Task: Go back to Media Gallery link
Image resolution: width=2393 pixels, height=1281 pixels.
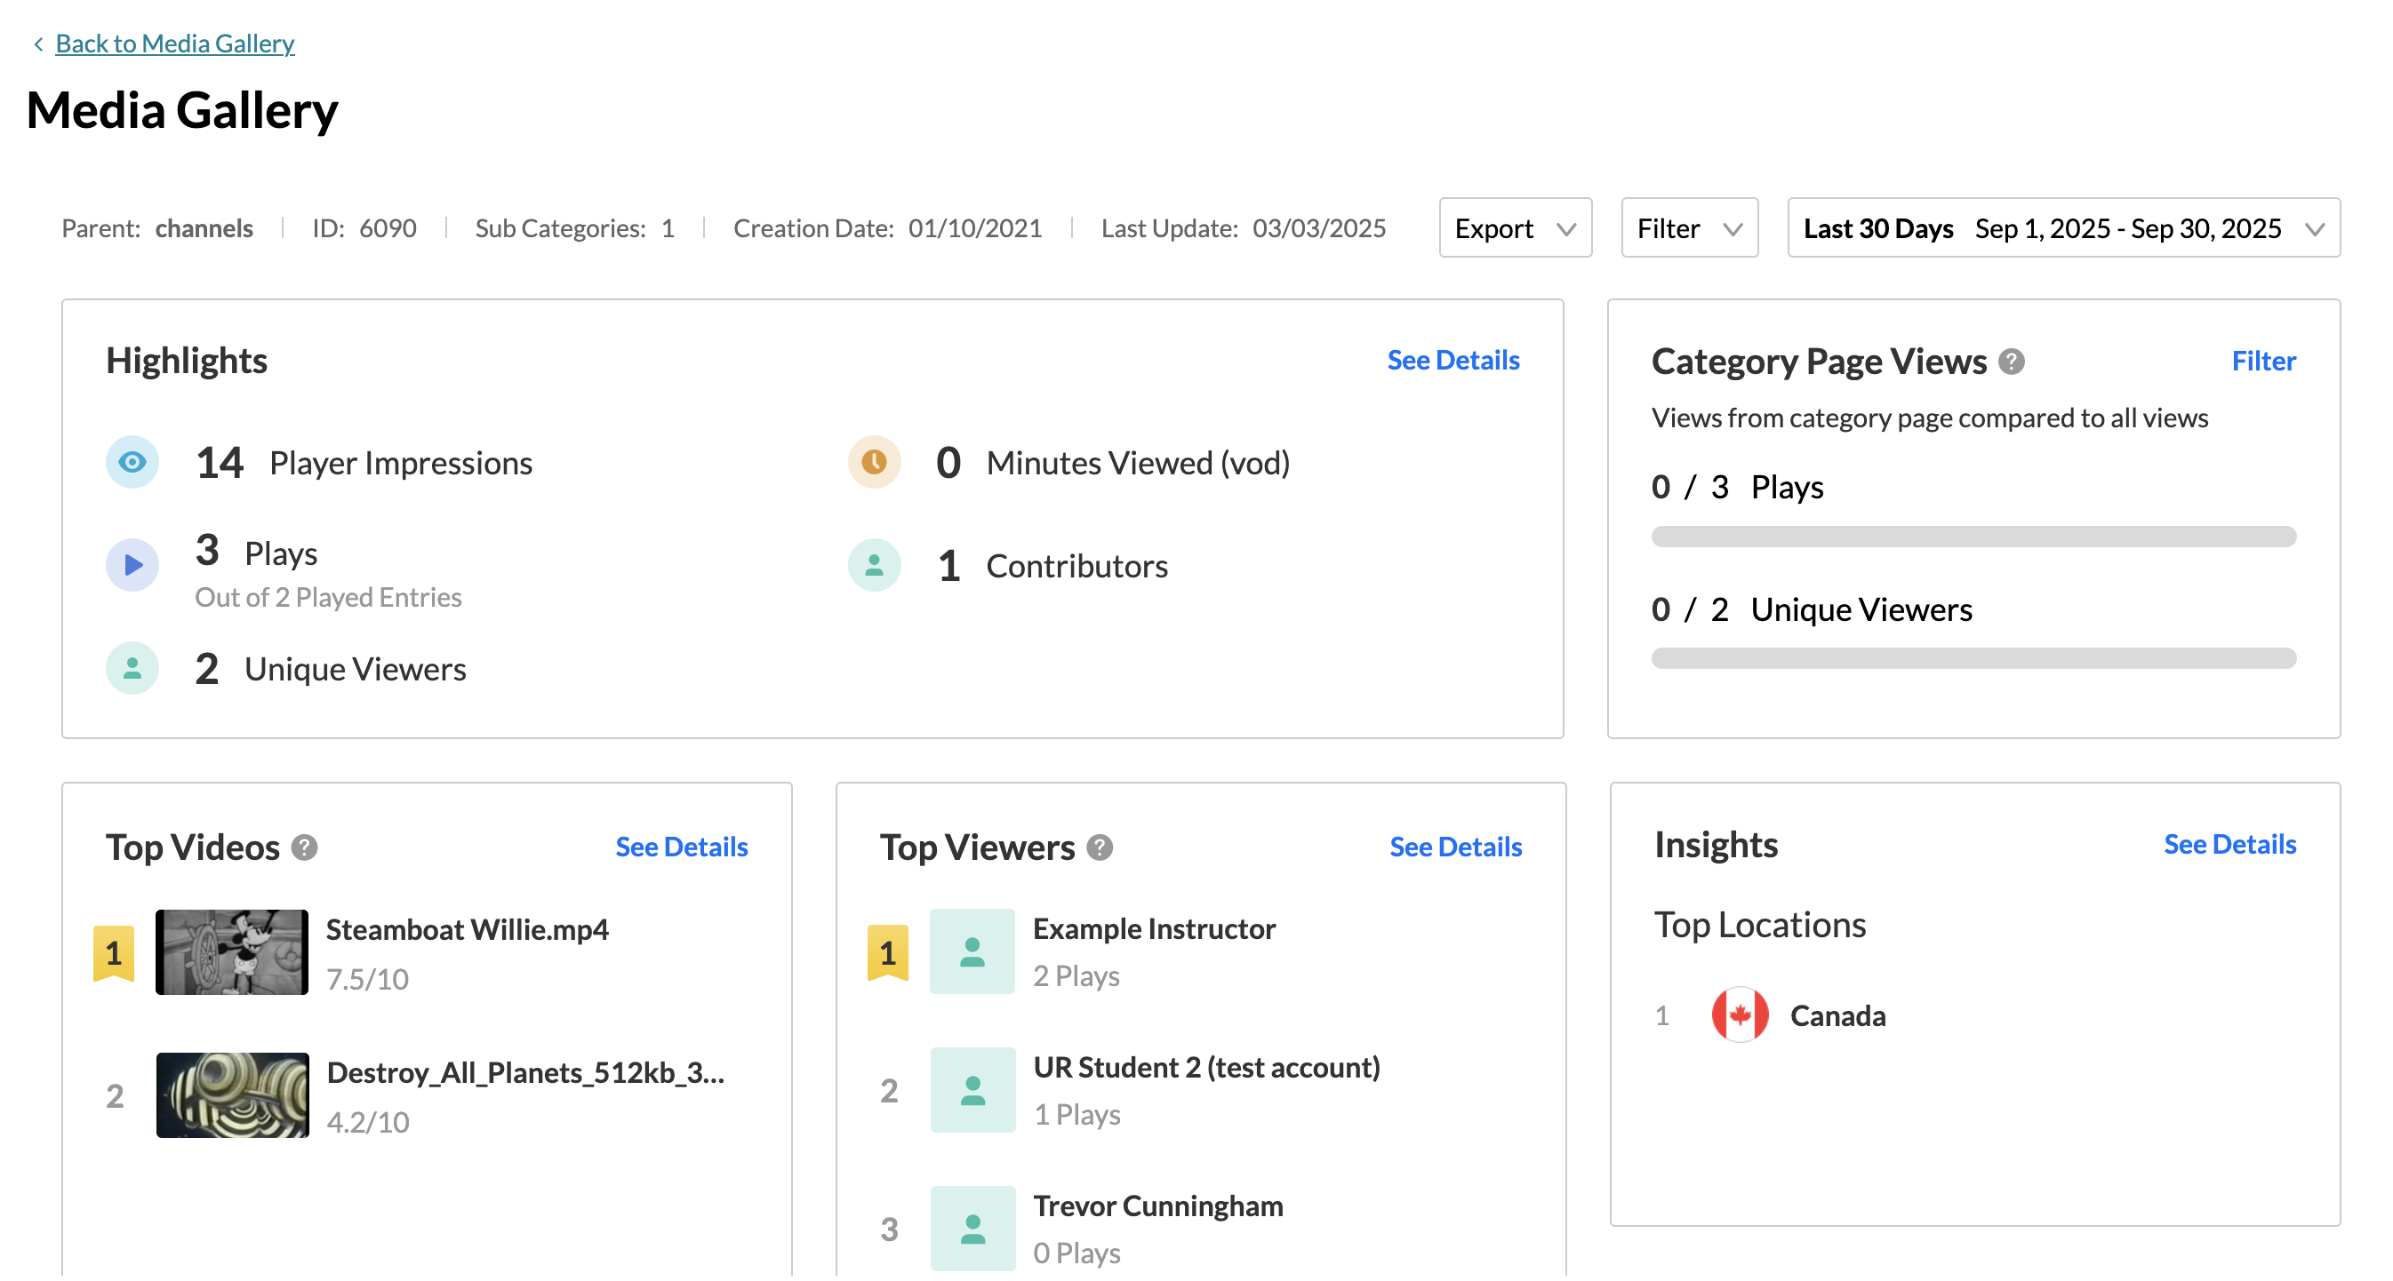Action: tap(174, 44)
